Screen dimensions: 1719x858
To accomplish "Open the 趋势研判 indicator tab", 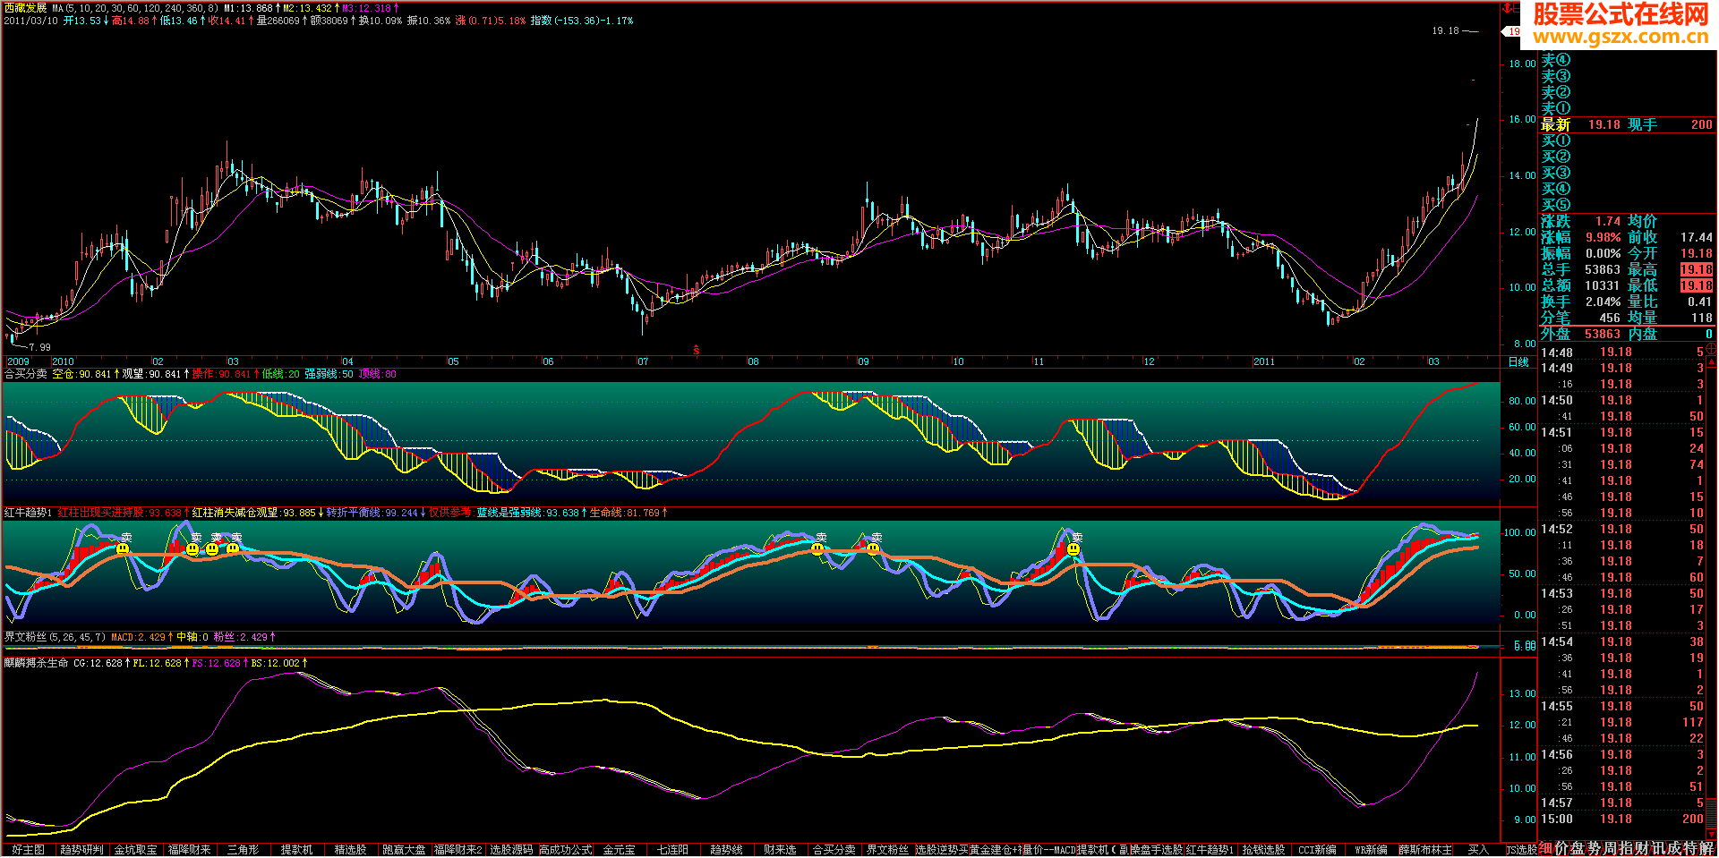I will coord(81,850).
